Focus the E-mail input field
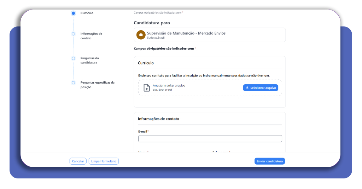Image resolution: width=362 pixels, height=189 pixels. click(x=210, y=139)
